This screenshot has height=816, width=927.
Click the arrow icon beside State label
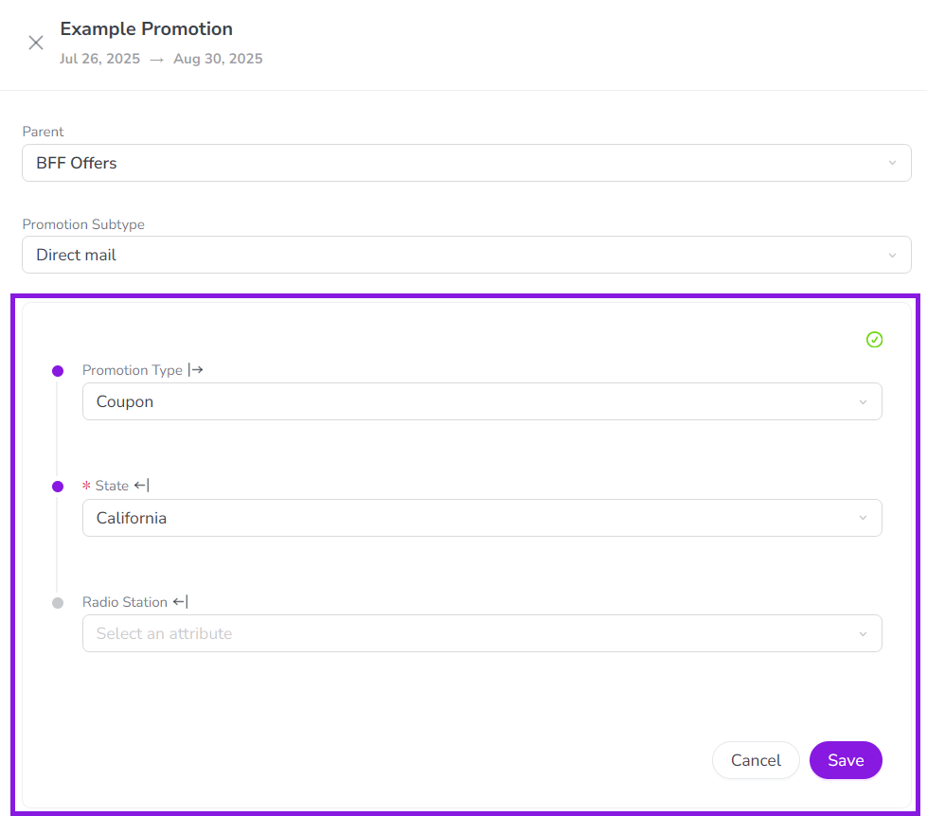click(x=141, y=486)
